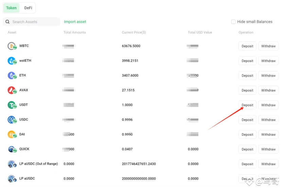Click the Total USD Value column header
The height and width of the screenshot is (189, 282).
click(x=200, y=33)
